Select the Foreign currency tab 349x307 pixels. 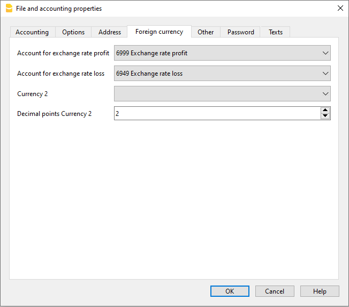(159, 32)
